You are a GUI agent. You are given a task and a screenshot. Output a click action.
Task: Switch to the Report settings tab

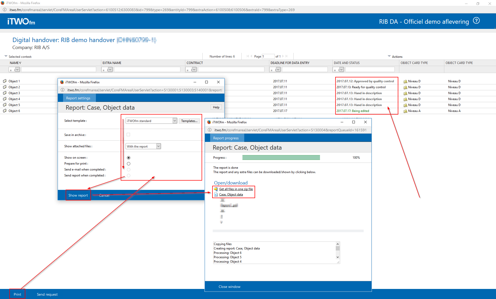[78, 98]
